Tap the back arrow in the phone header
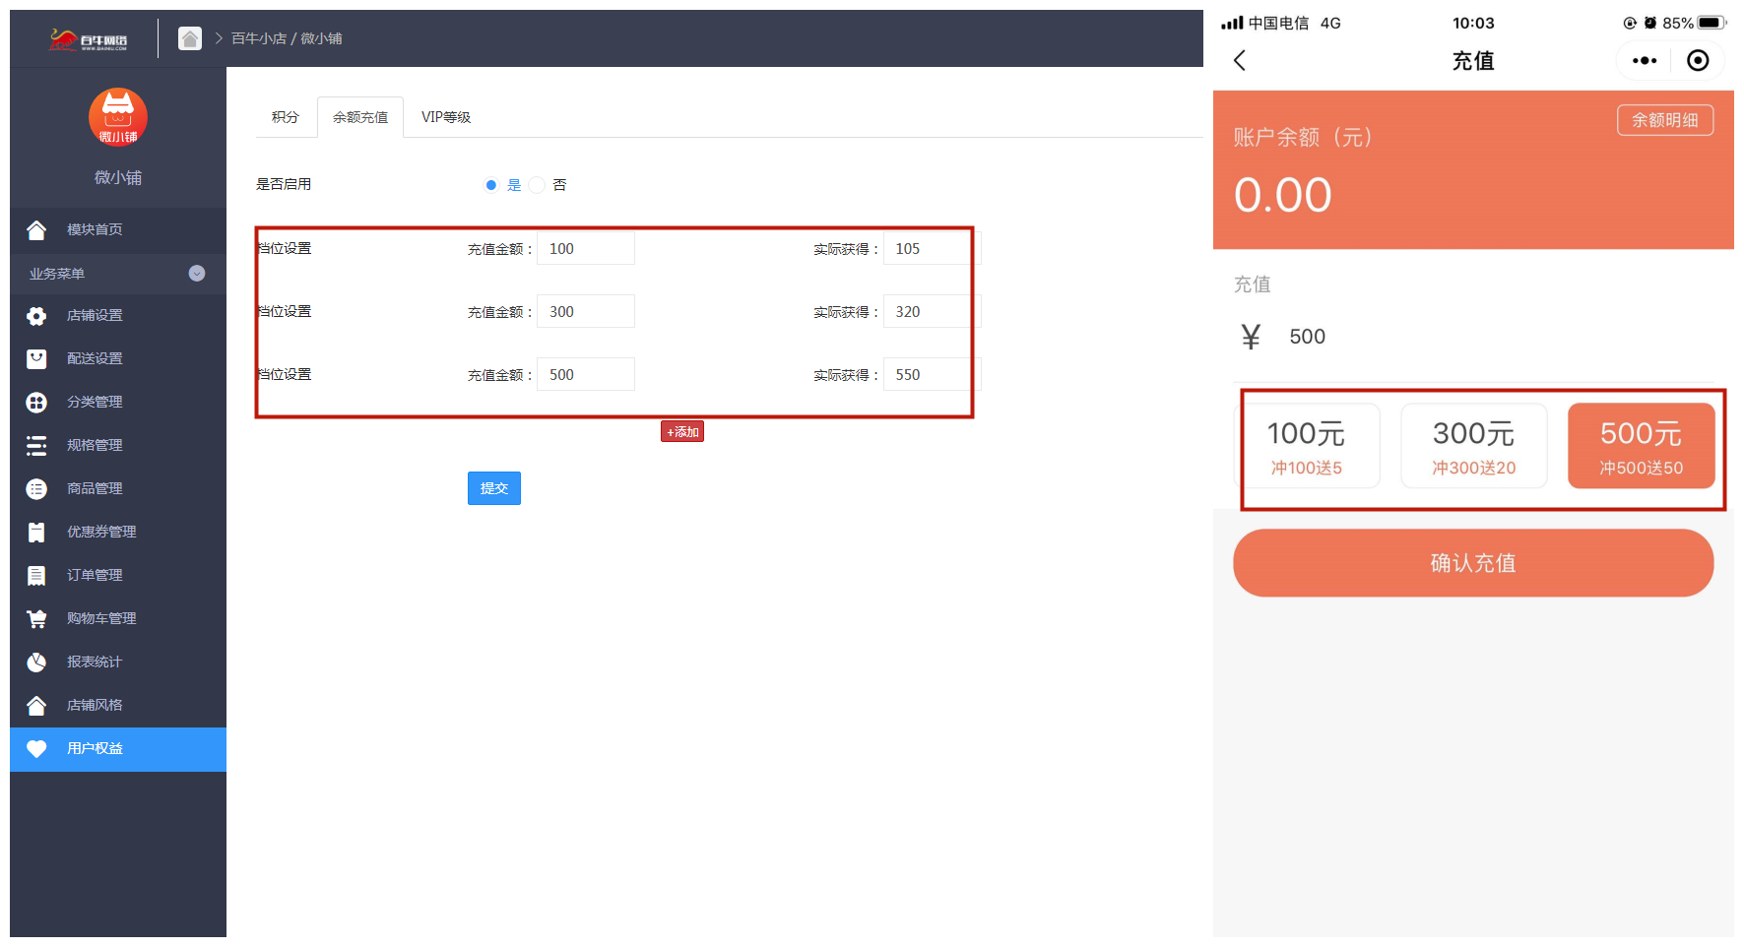This screenshot has width=1744, height=947. (x=1240, y=61)
